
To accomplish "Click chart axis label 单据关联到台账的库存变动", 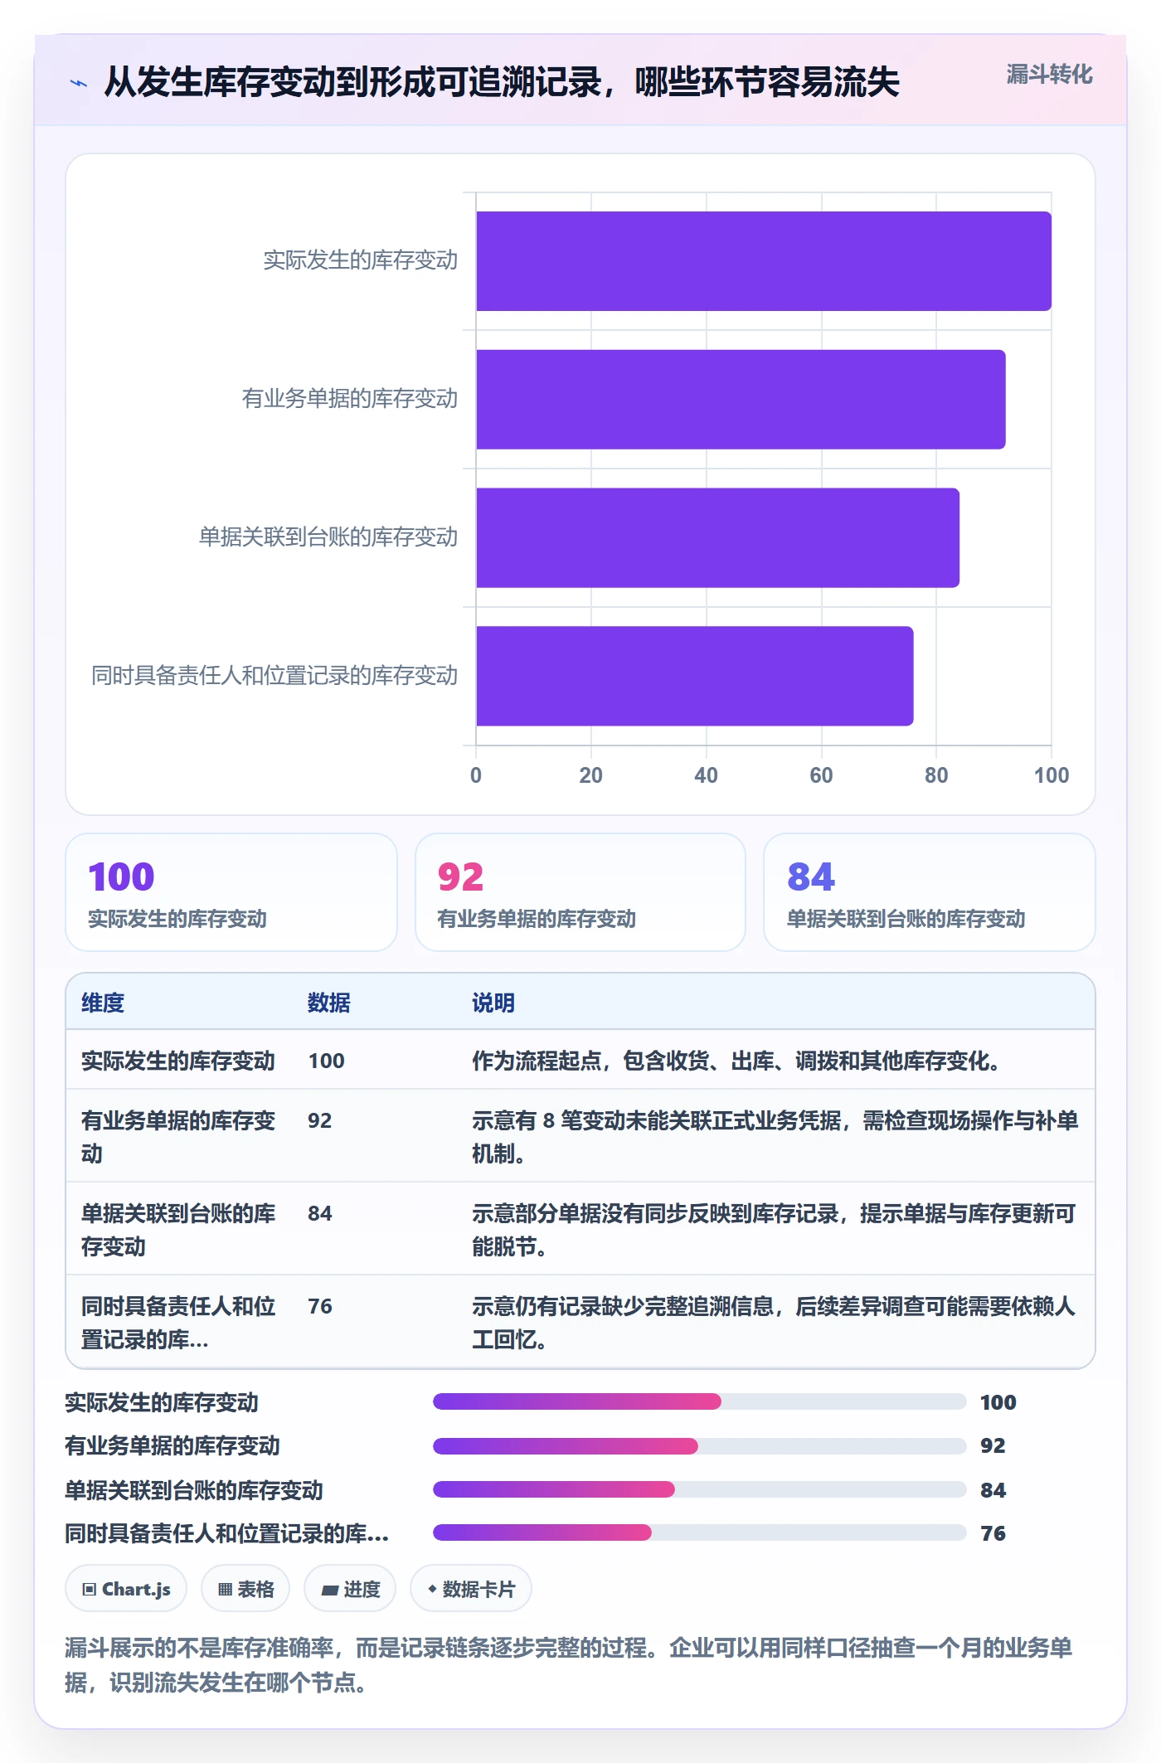I will tap(328, 537).
